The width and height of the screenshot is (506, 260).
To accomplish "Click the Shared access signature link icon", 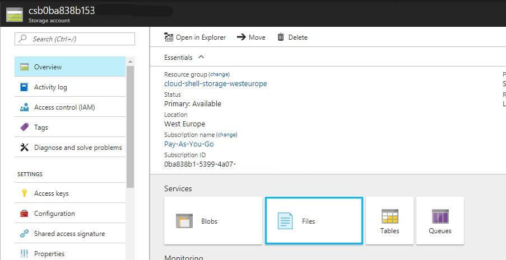I will pyautogui.click(x=24, y=234).
